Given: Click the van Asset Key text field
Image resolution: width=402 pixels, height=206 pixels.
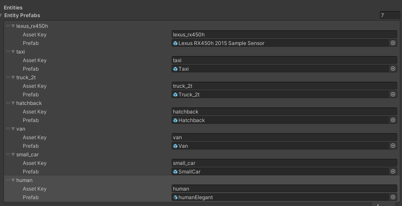Looking at the screenshot, I should 284,137.
